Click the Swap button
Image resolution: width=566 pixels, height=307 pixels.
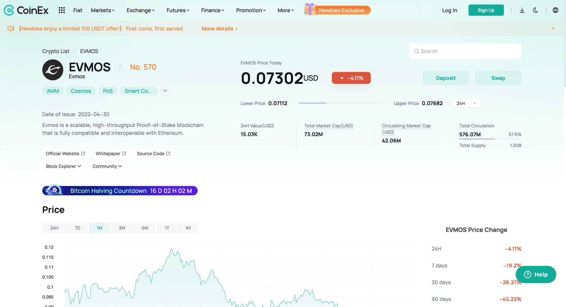498,78
